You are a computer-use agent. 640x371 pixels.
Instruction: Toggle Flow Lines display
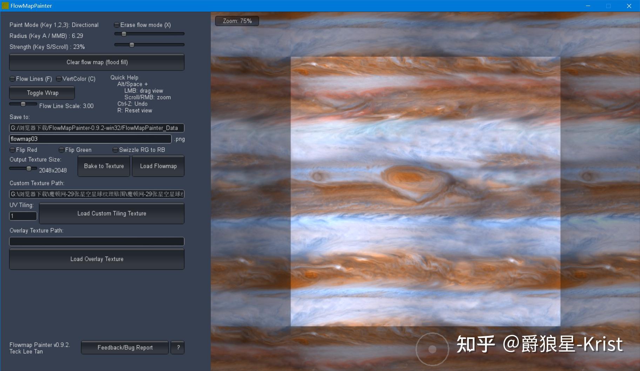tap(12, 79)
